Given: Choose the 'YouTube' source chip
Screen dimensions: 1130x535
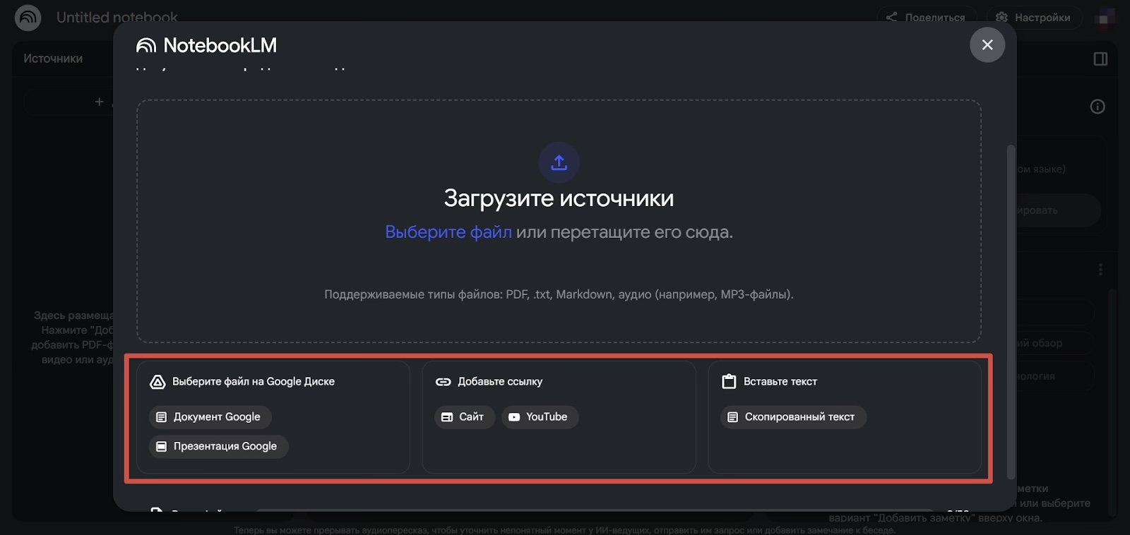Looking at the screenshot, I should (540, 417).
